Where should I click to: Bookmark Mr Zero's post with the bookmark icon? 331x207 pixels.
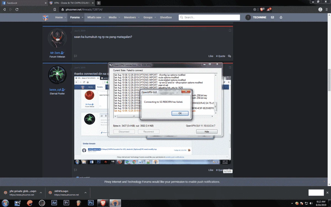[230, 31]
